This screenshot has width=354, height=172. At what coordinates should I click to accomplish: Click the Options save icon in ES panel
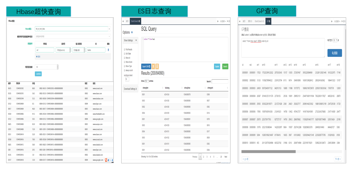[132, 32]
